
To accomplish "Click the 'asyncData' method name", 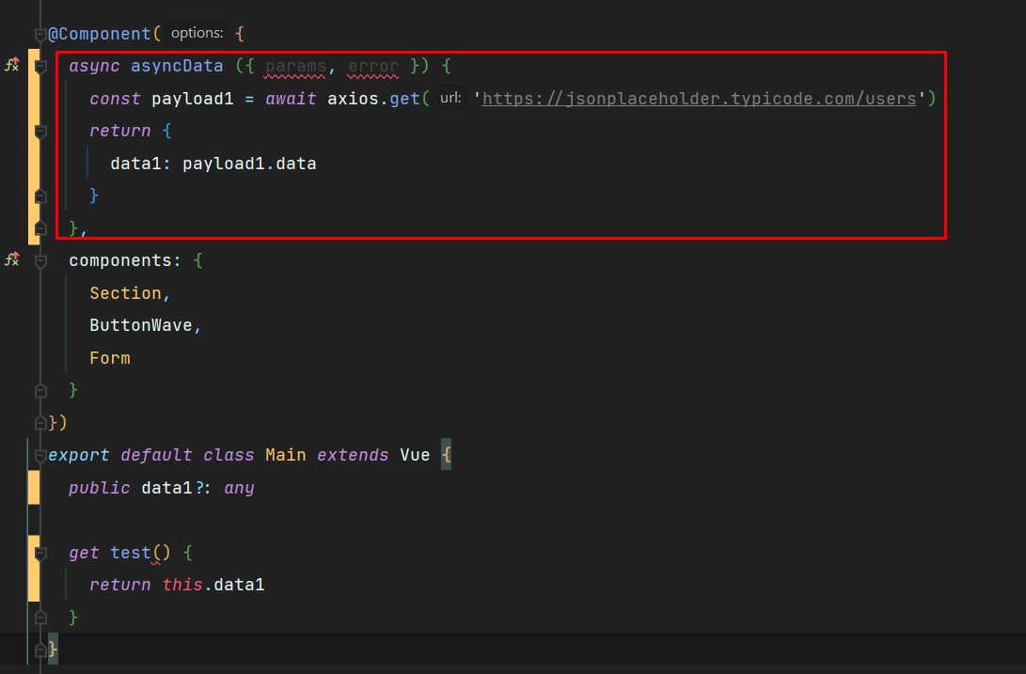I will point(177,66).
